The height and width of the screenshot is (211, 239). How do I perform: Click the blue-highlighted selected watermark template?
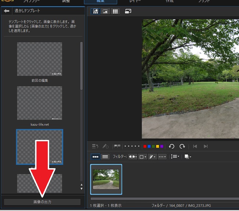40,147
